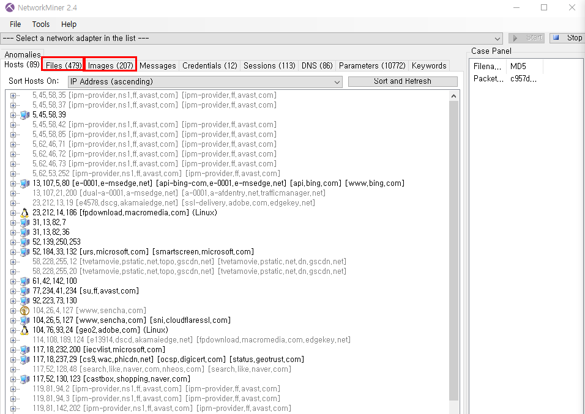Click the Filena... column header in Case Panel

(x=488, y=67)
